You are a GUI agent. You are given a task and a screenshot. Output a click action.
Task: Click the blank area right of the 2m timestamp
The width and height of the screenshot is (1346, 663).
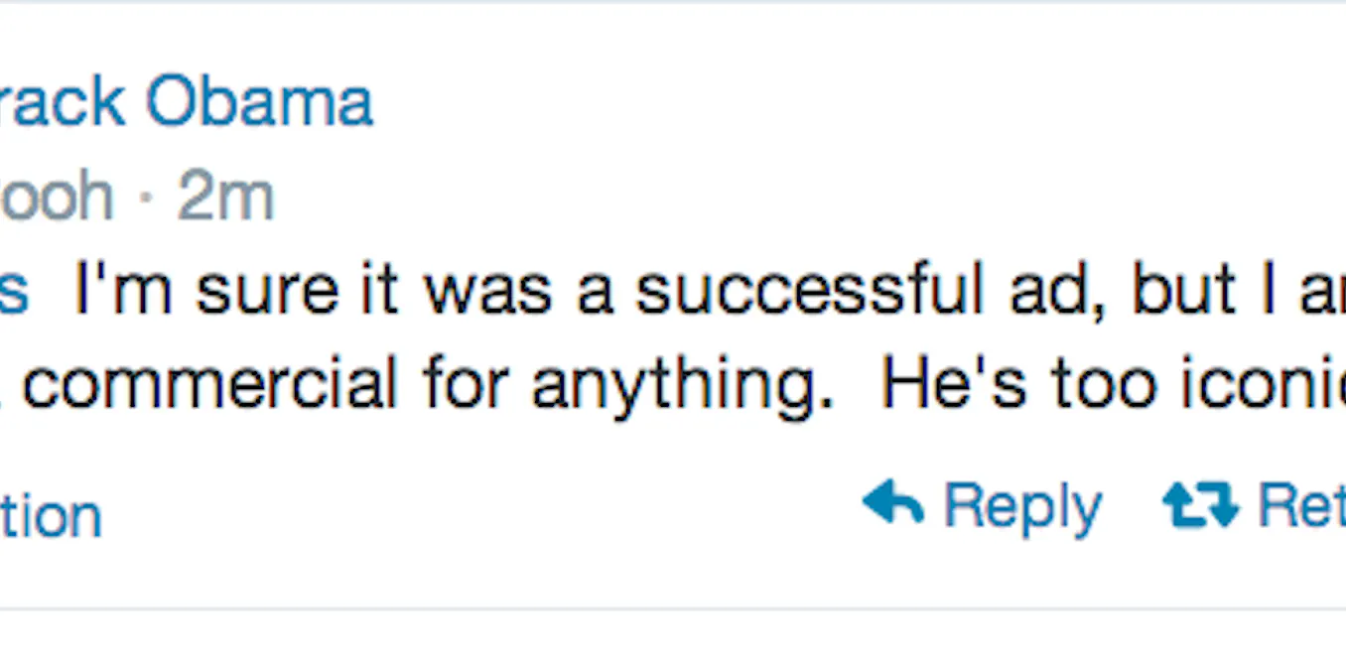click(x=794, y=197)
